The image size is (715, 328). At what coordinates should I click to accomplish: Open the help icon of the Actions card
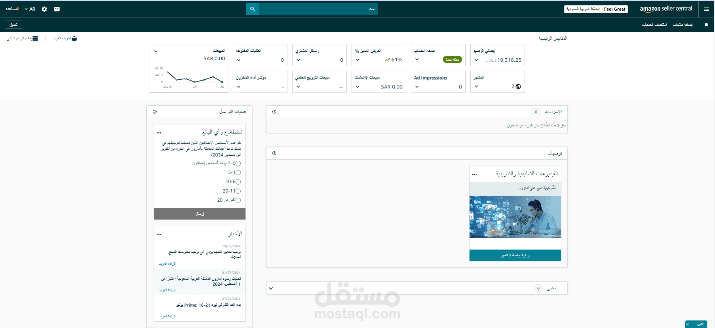pyautogui.click(x=274, y=112)
